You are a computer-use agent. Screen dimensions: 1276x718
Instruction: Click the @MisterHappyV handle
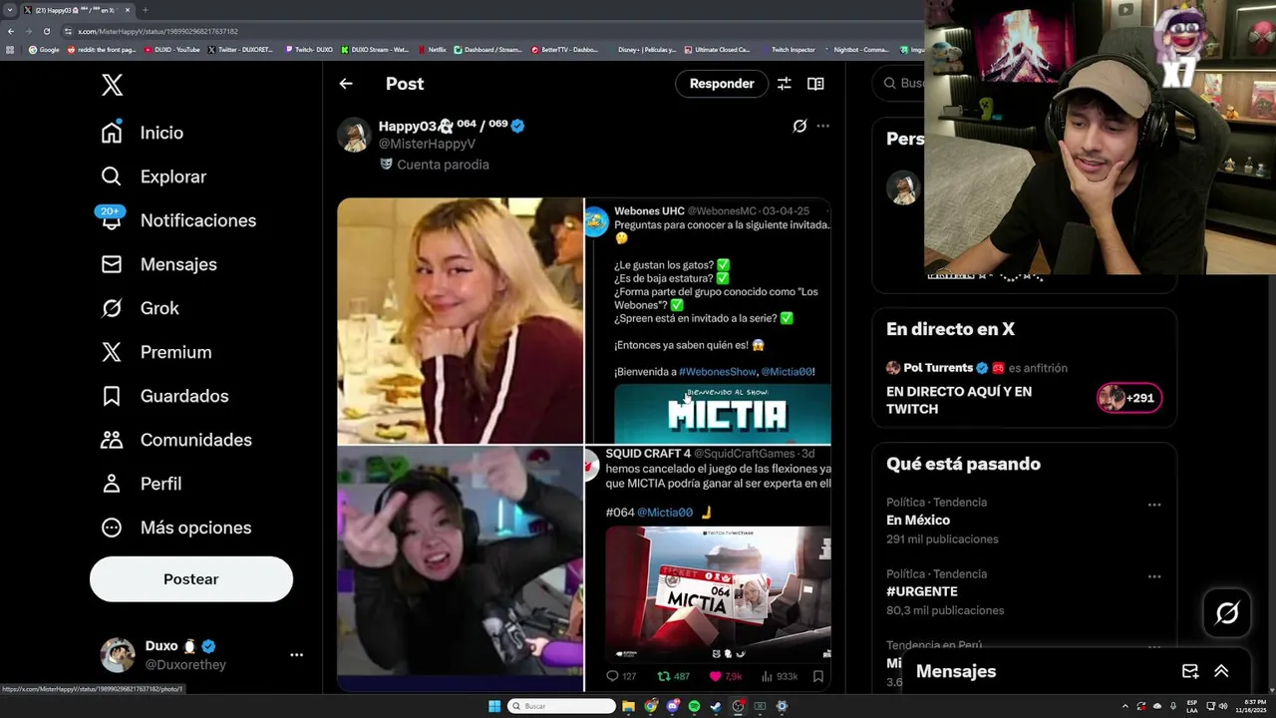pos(427,144)
